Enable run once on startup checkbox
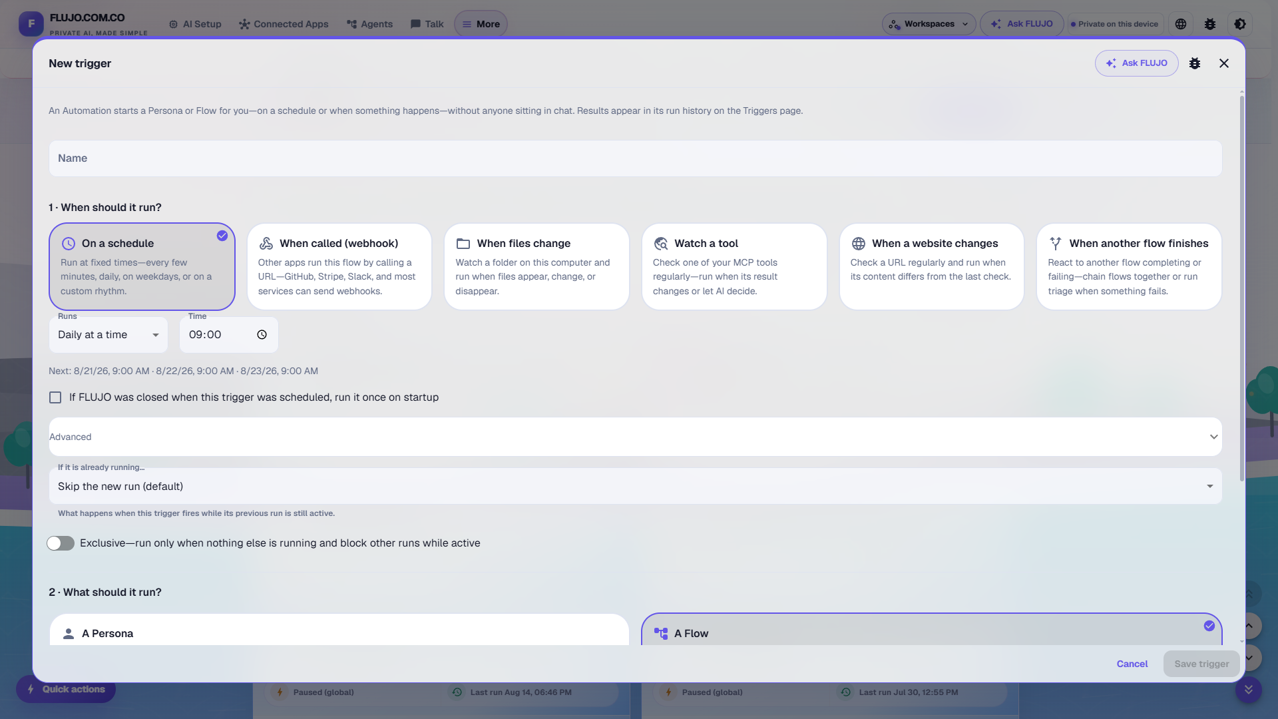 [55, 397]
